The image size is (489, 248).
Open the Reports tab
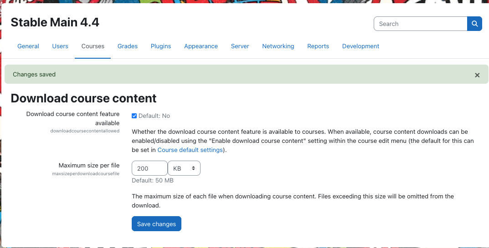click(x=318, y=46)
